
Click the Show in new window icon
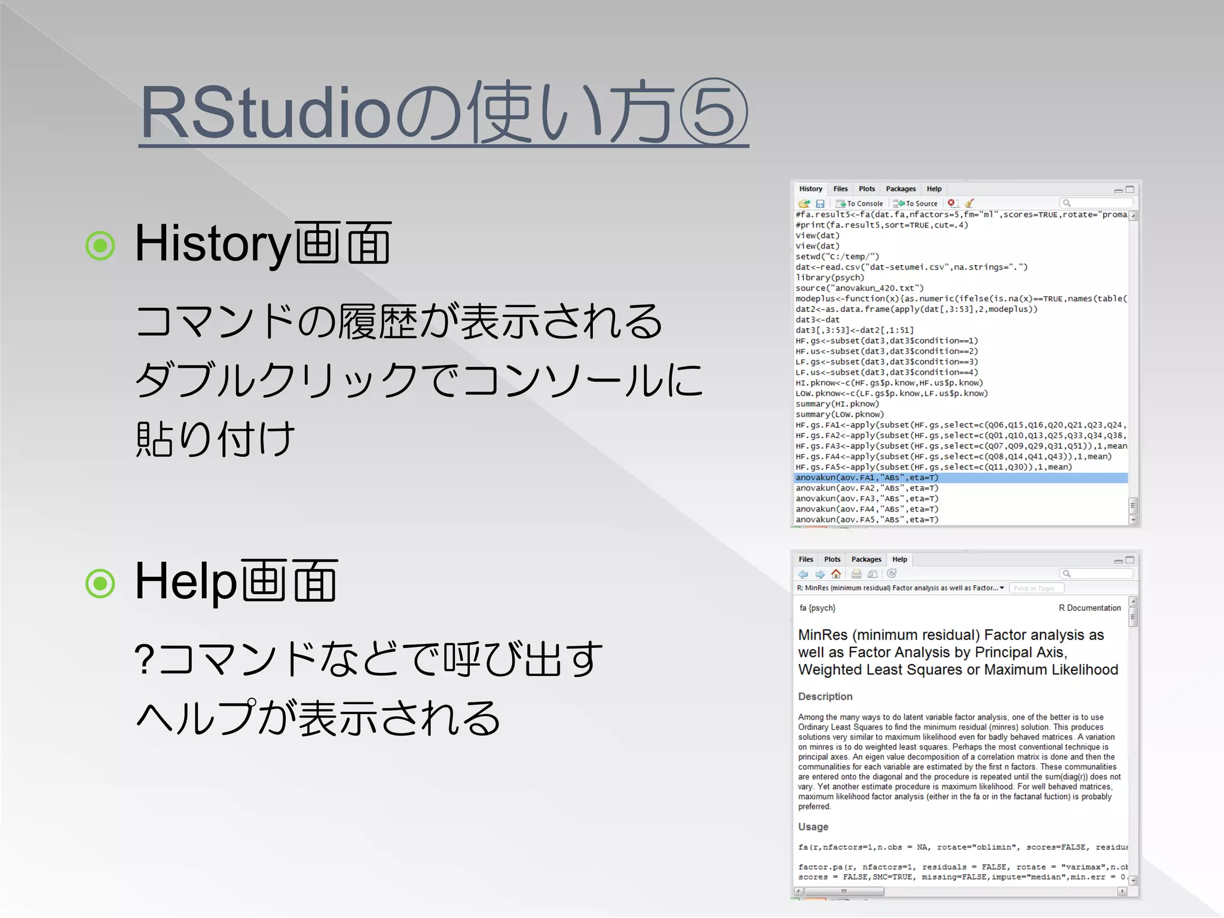coord(873,574)
